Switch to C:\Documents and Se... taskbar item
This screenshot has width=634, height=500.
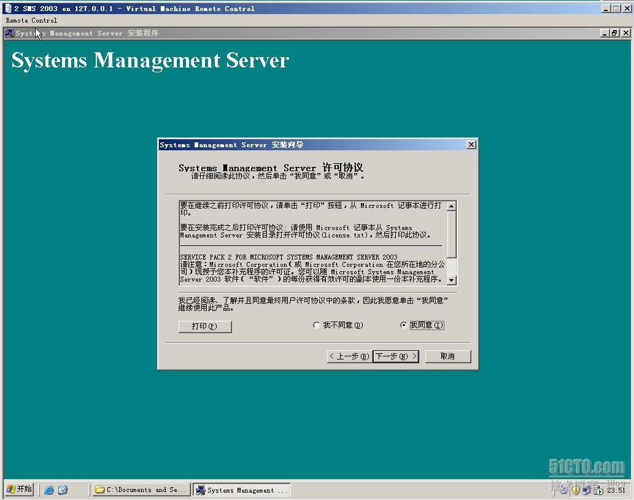click(x=142, y=490)
